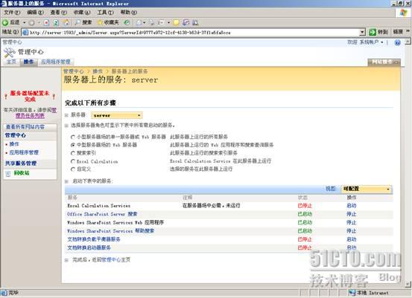The image size is (412, 298).
Task: Click 启动 for Excel Calculation Services
Action: pos(352,206)
